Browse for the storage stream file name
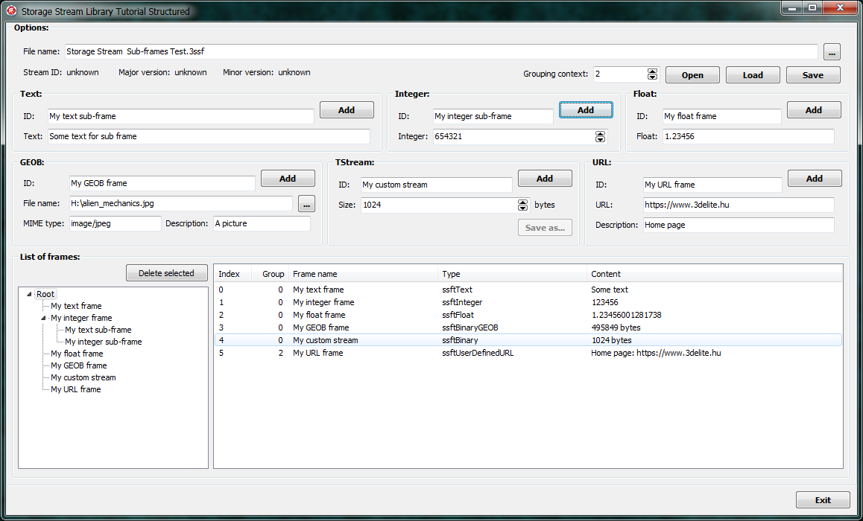Image resolution: width=863 pixels, height=521 pixels. [x=832, y=52]
